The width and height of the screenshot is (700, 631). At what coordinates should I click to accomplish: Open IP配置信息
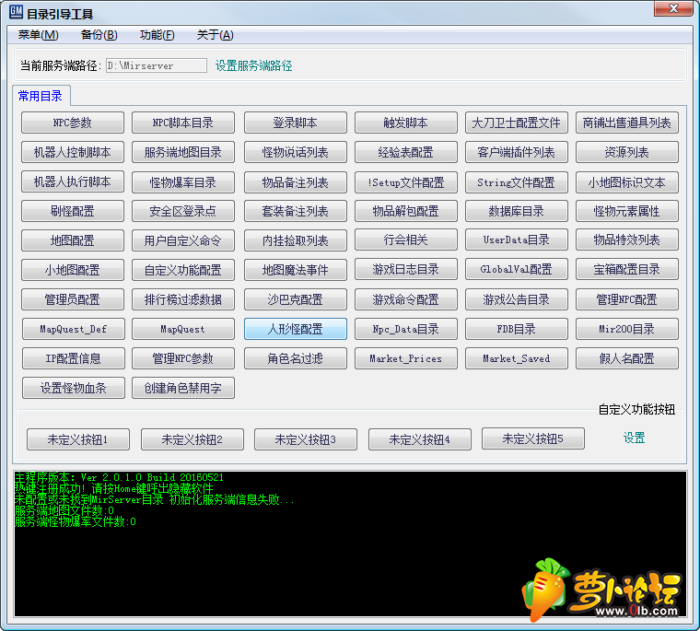[73, 358]
